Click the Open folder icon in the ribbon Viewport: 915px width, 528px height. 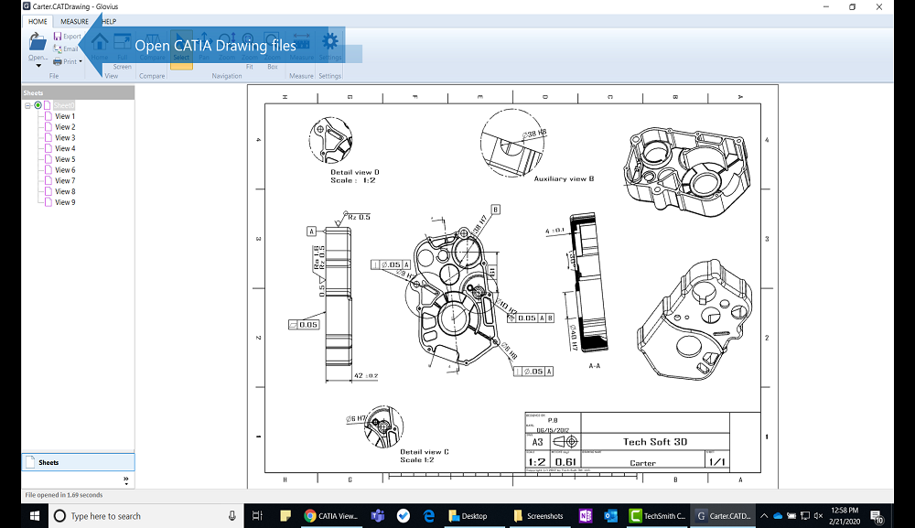pos(38,42)
